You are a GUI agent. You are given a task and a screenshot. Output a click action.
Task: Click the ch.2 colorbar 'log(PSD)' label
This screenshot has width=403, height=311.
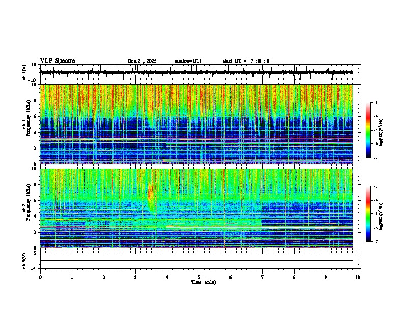pos(381,216)
